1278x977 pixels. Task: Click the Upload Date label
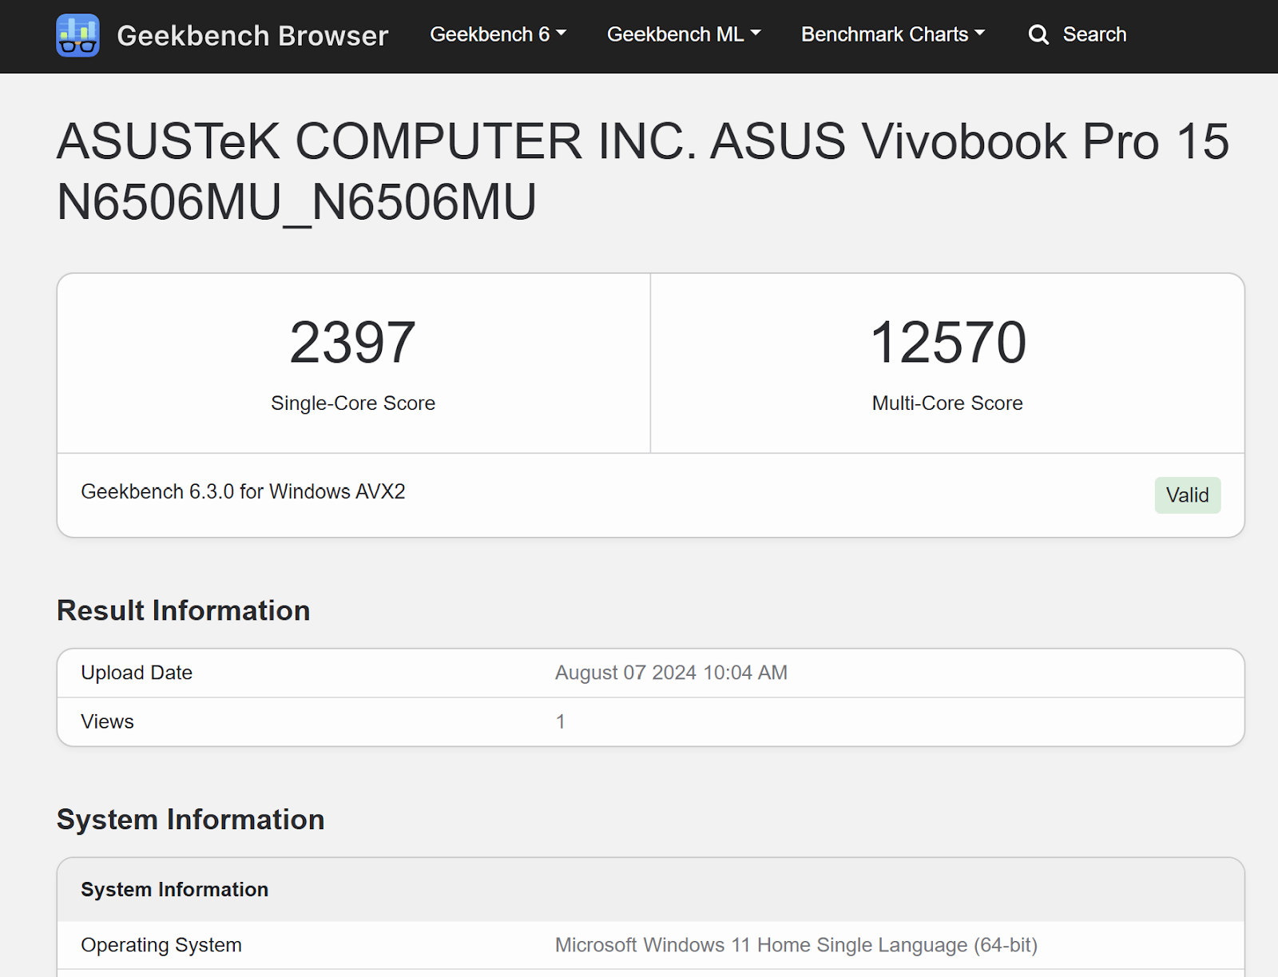(x=137, y=673)
